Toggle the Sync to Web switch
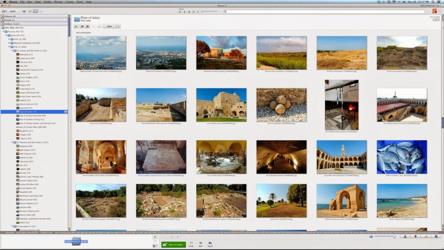The height and width of the screenshot is (250, 444). pos(435,19)
